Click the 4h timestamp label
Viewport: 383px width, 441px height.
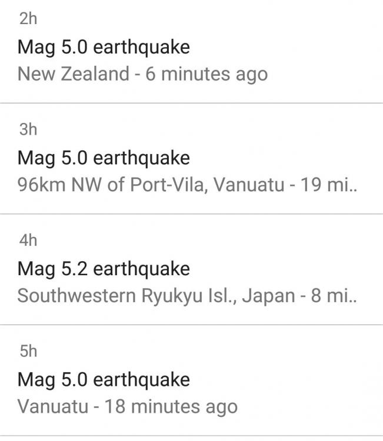[x=28, y=240]
